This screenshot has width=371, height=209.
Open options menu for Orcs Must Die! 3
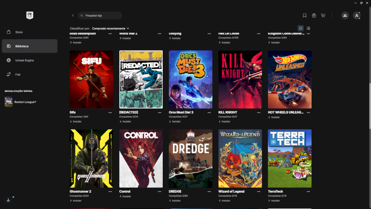click(x=209, y=112)
